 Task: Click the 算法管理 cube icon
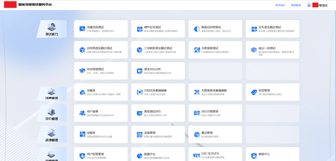197,134
